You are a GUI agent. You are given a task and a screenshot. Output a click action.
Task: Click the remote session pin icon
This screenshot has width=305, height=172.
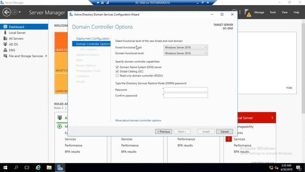(98, 3)
